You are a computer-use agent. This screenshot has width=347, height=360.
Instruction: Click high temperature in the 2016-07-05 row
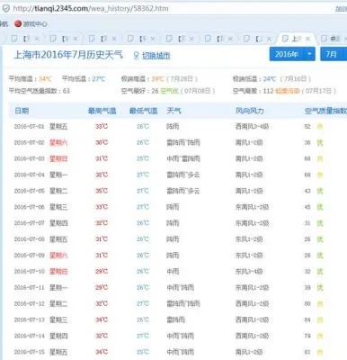102,191
